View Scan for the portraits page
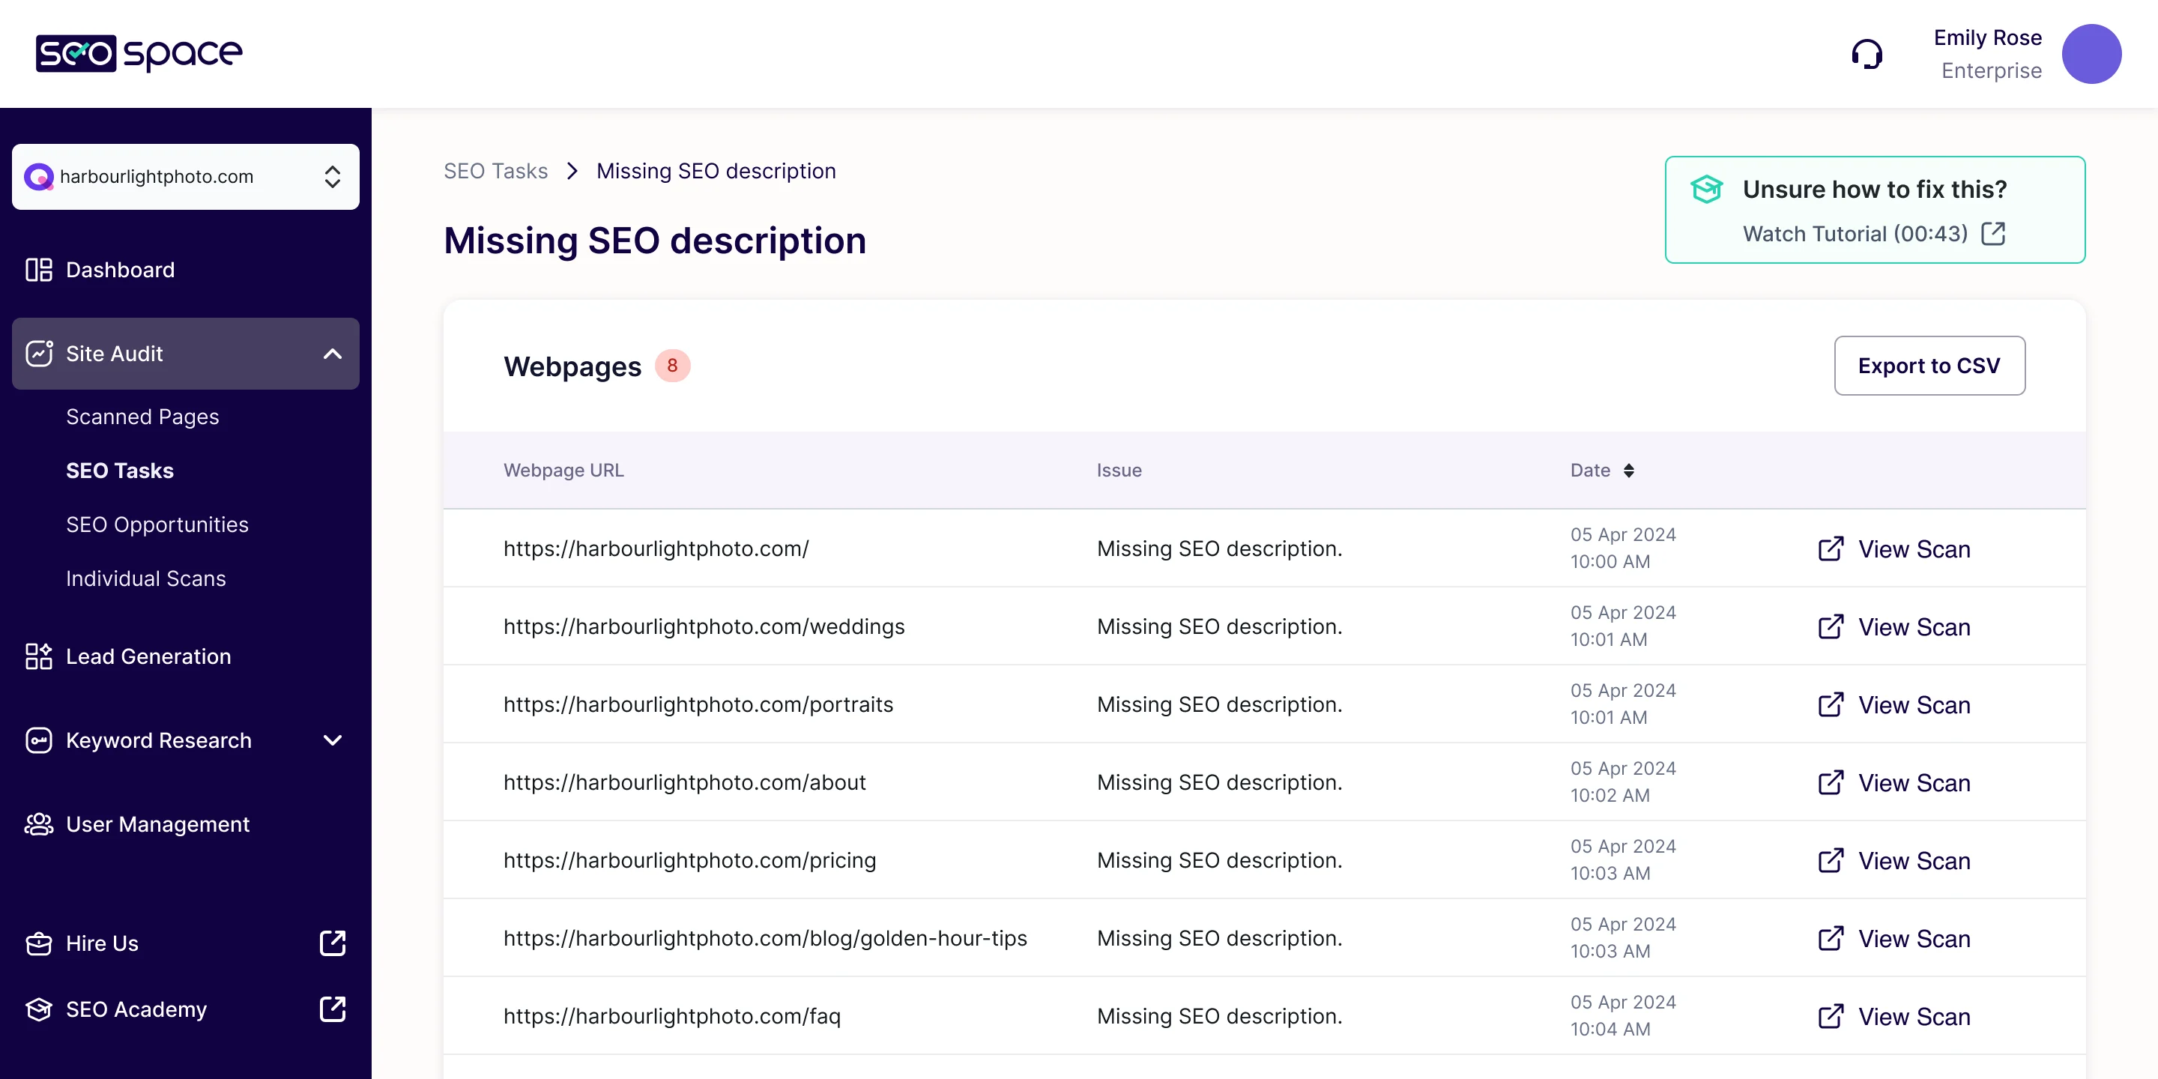 pyautogui.click(x=1894, y=704)
